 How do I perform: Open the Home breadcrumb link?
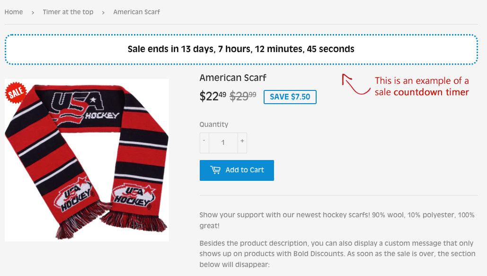click(13, 12)
